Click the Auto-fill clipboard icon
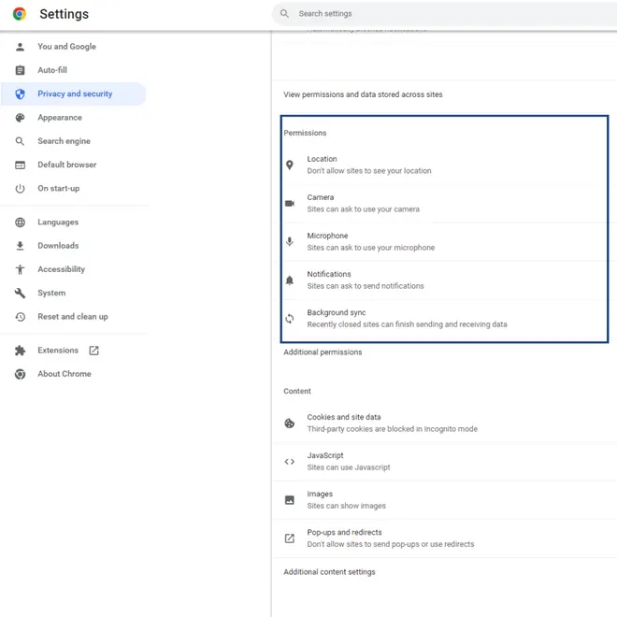This screenshot has width=617, height=617. (20, 70)
